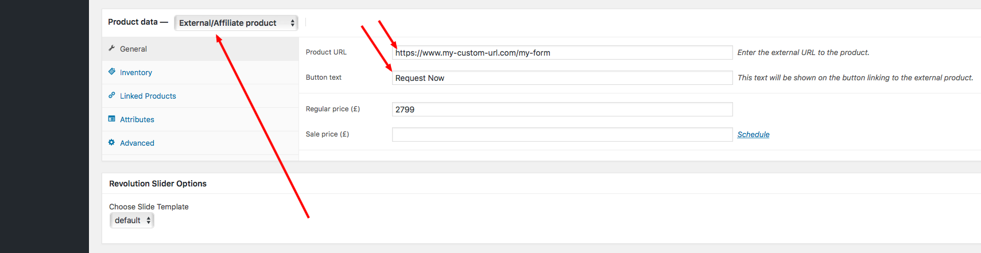Click into the empty Sale price field
Viewport: 981px width, 253px height.
click(x=562, y=134)
